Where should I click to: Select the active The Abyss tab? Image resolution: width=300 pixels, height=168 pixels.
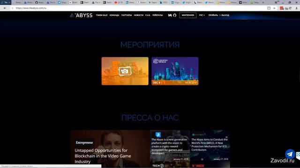click(x=6, y=2)
